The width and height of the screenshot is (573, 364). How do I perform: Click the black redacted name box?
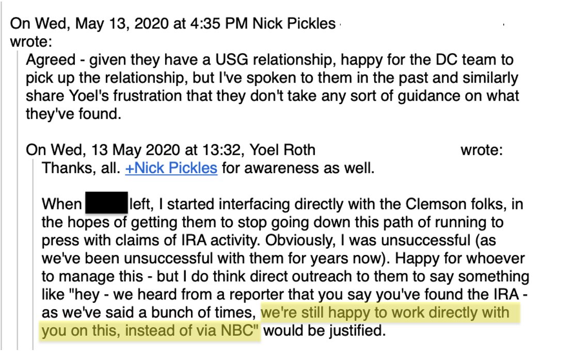(106, 204)
